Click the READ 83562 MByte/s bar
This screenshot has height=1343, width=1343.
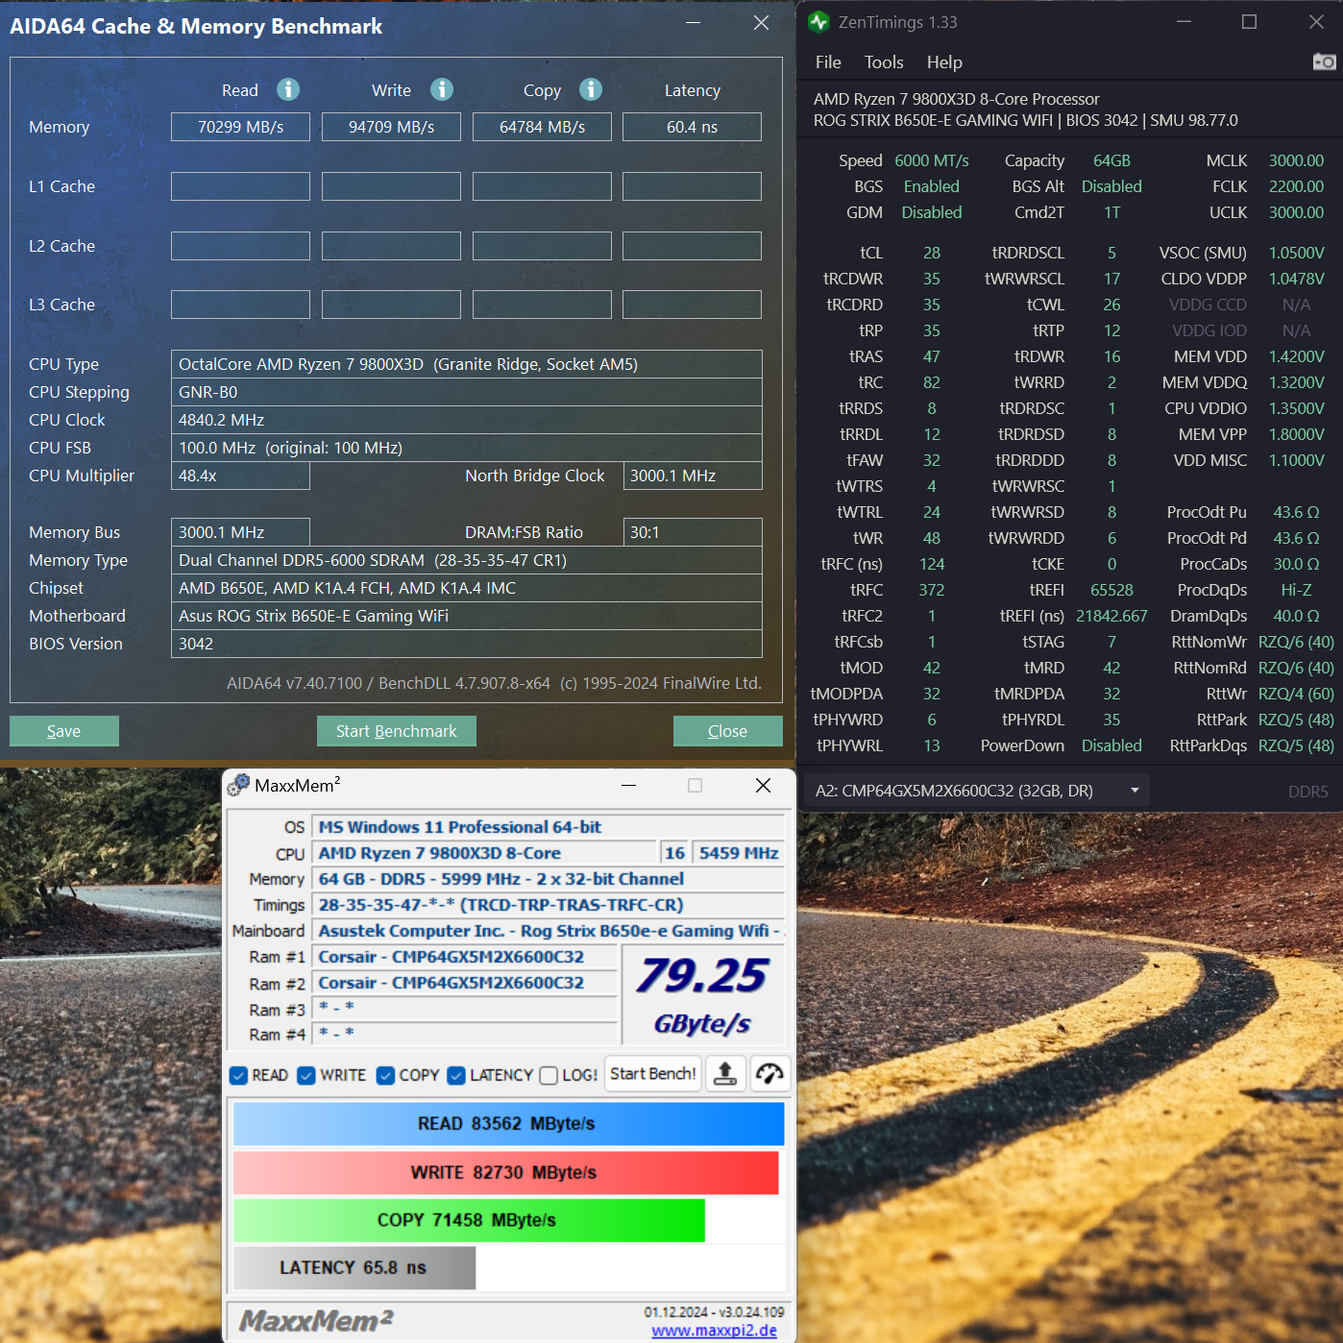(508, 1124)
